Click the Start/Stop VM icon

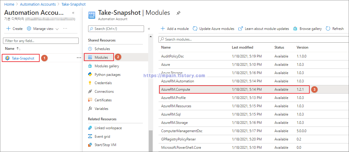[90, 145]
